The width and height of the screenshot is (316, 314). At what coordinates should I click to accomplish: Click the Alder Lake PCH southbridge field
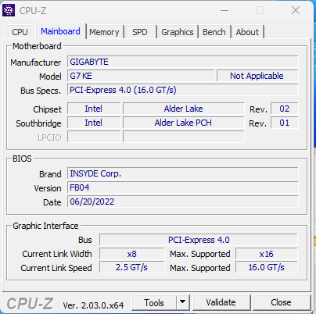pyautogui.click(x=183, y=123)
